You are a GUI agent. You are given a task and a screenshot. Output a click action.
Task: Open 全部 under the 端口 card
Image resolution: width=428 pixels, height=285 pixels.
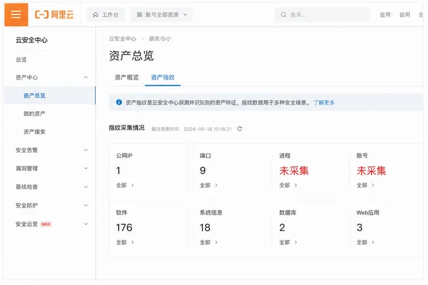tap(208, 185)
